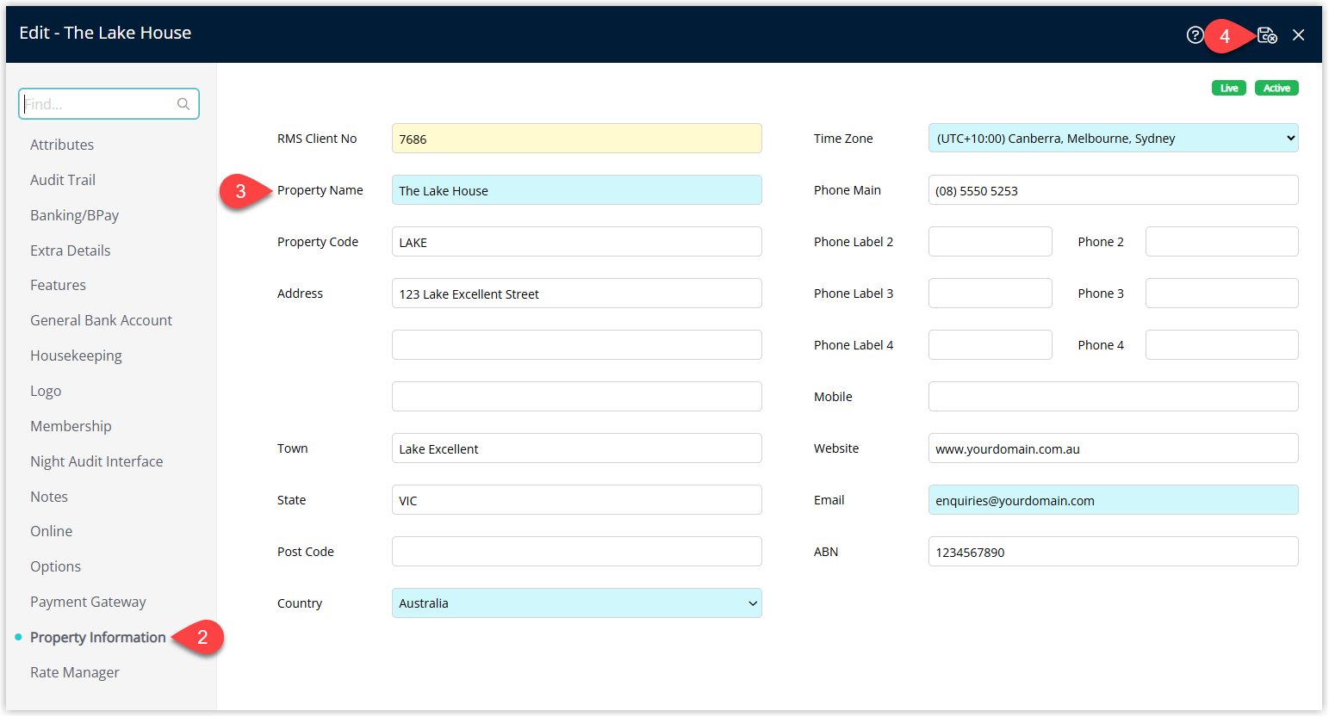Image resolution: width=1329 pixels, height=717 pixels.
Task: Open the Housekeeping section
Action: tap(76, 355)
